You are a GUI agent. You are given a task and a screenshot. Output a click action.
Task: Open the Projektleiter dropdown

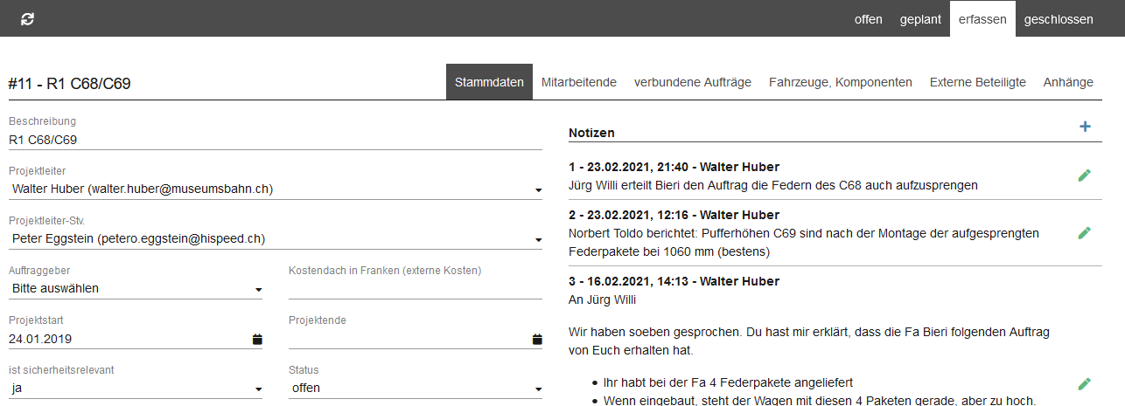point(276,189)
